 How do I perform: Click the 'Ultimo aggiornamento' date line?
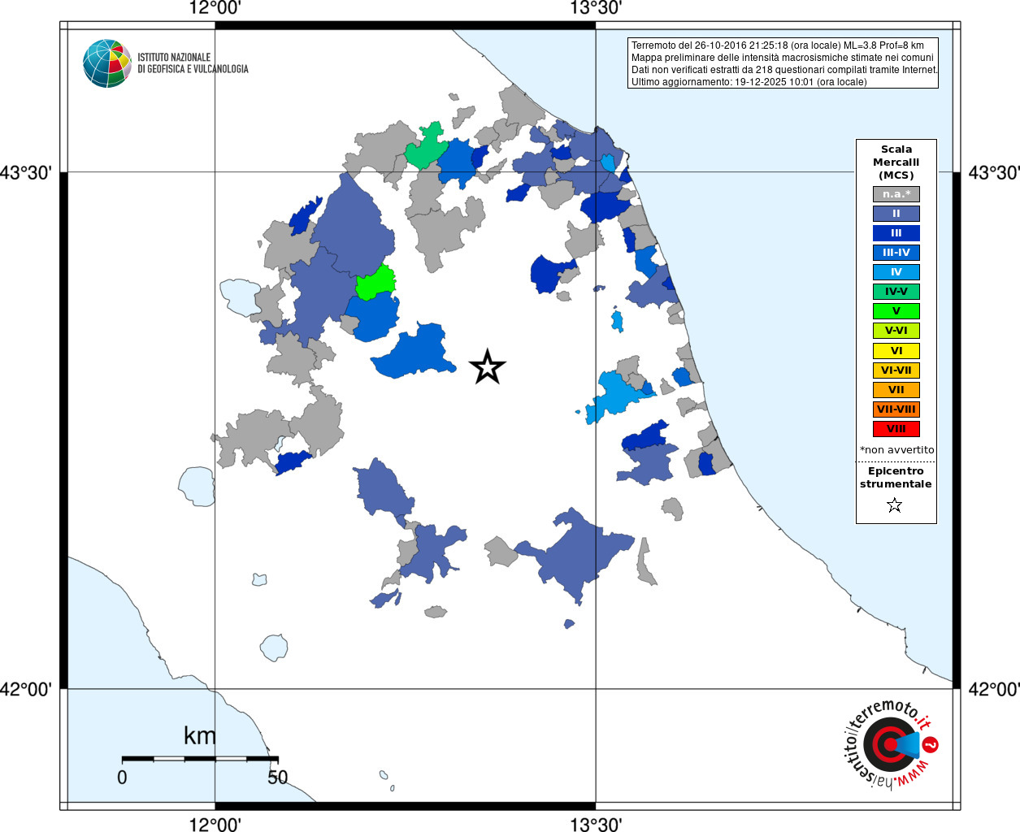[749, 82]
